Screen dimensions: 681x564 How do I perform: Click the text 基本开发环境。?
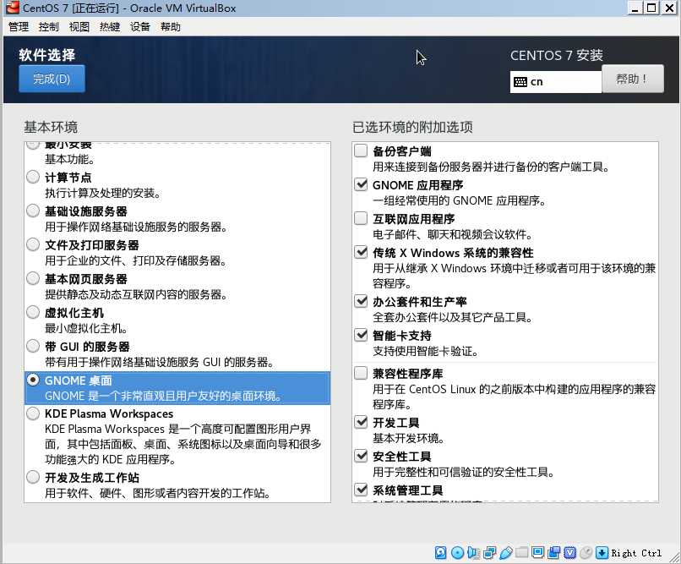pyautogui.click(x=409, y=438)
